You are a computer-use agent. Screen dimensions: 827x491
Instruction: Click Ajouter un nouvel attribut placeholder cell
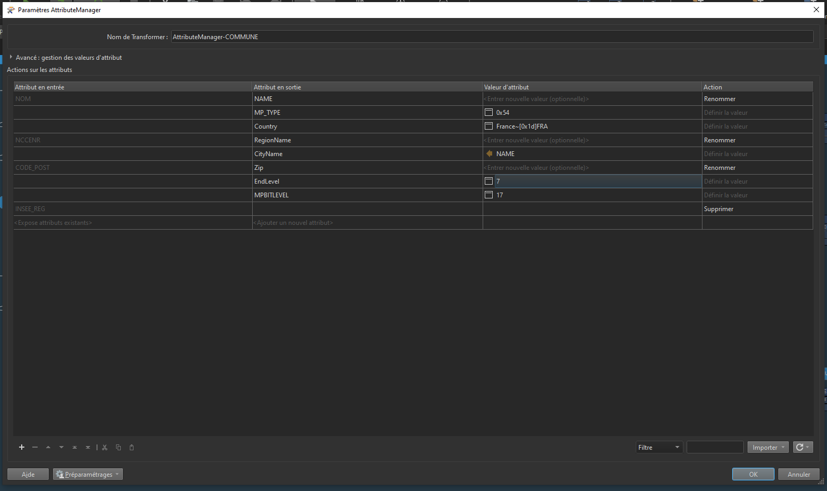[x=368, y=223]
